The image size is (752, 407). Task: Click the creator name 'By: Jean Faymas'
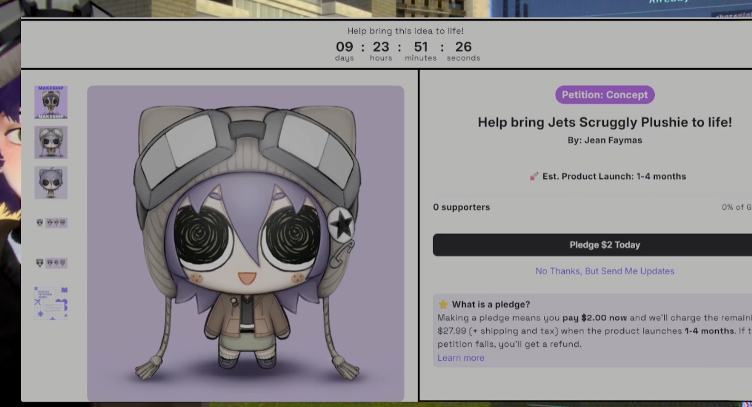coord(605,140)
